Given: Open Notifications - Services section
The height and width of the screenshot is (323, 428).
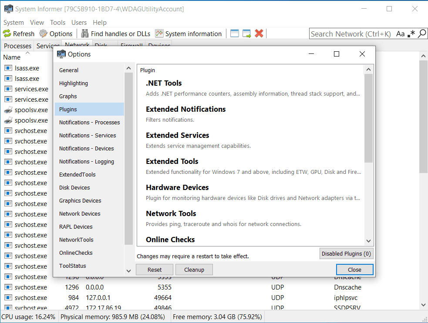Looking at the screenshot, I should tap(90, 136).
